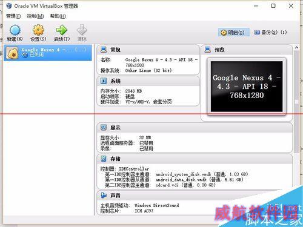303x227 pixels.
Task: Click the details pane scroll-up arrow
Action: (296, 48)
